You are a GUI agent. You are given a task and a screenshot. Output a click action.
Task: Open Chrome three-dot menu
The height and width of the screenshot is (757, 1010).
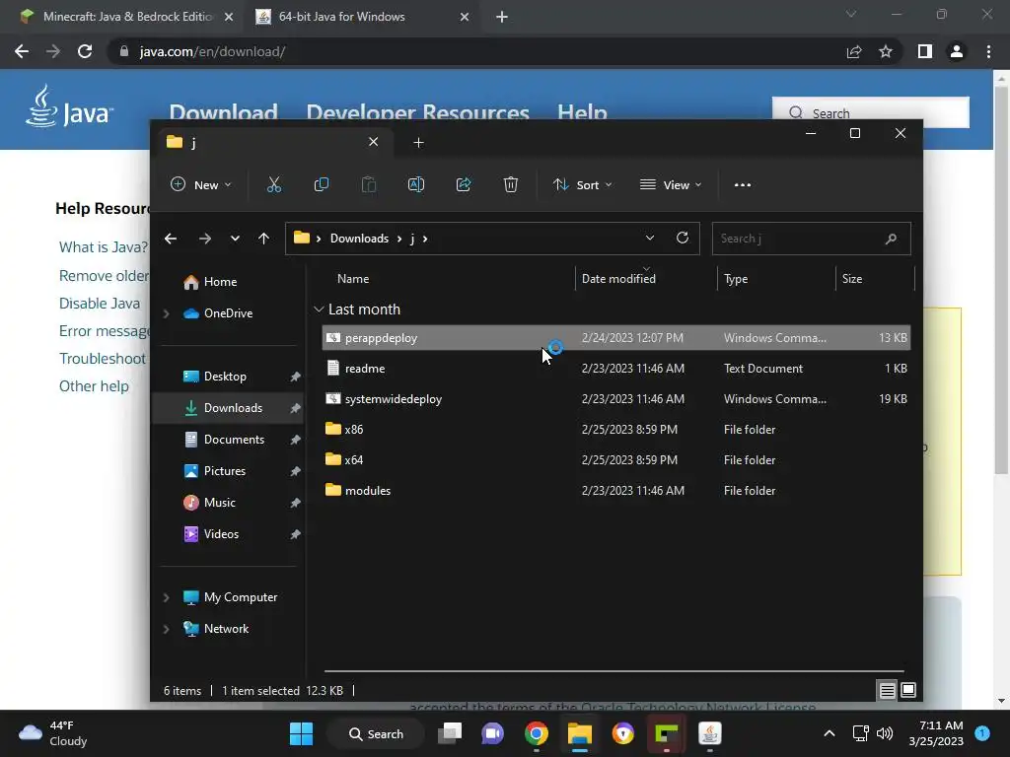pos(988,51)
